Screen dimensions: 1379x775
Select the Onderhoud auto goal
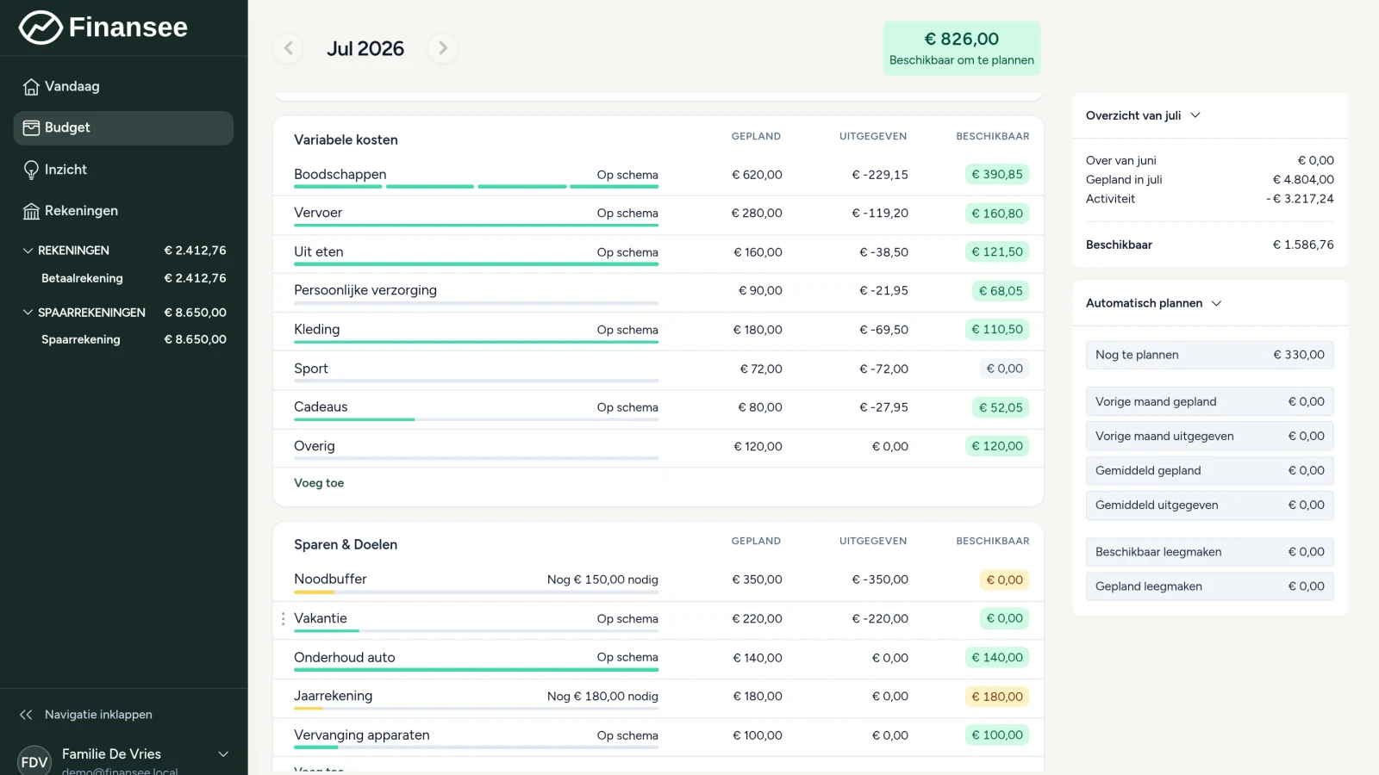(345, 657)
